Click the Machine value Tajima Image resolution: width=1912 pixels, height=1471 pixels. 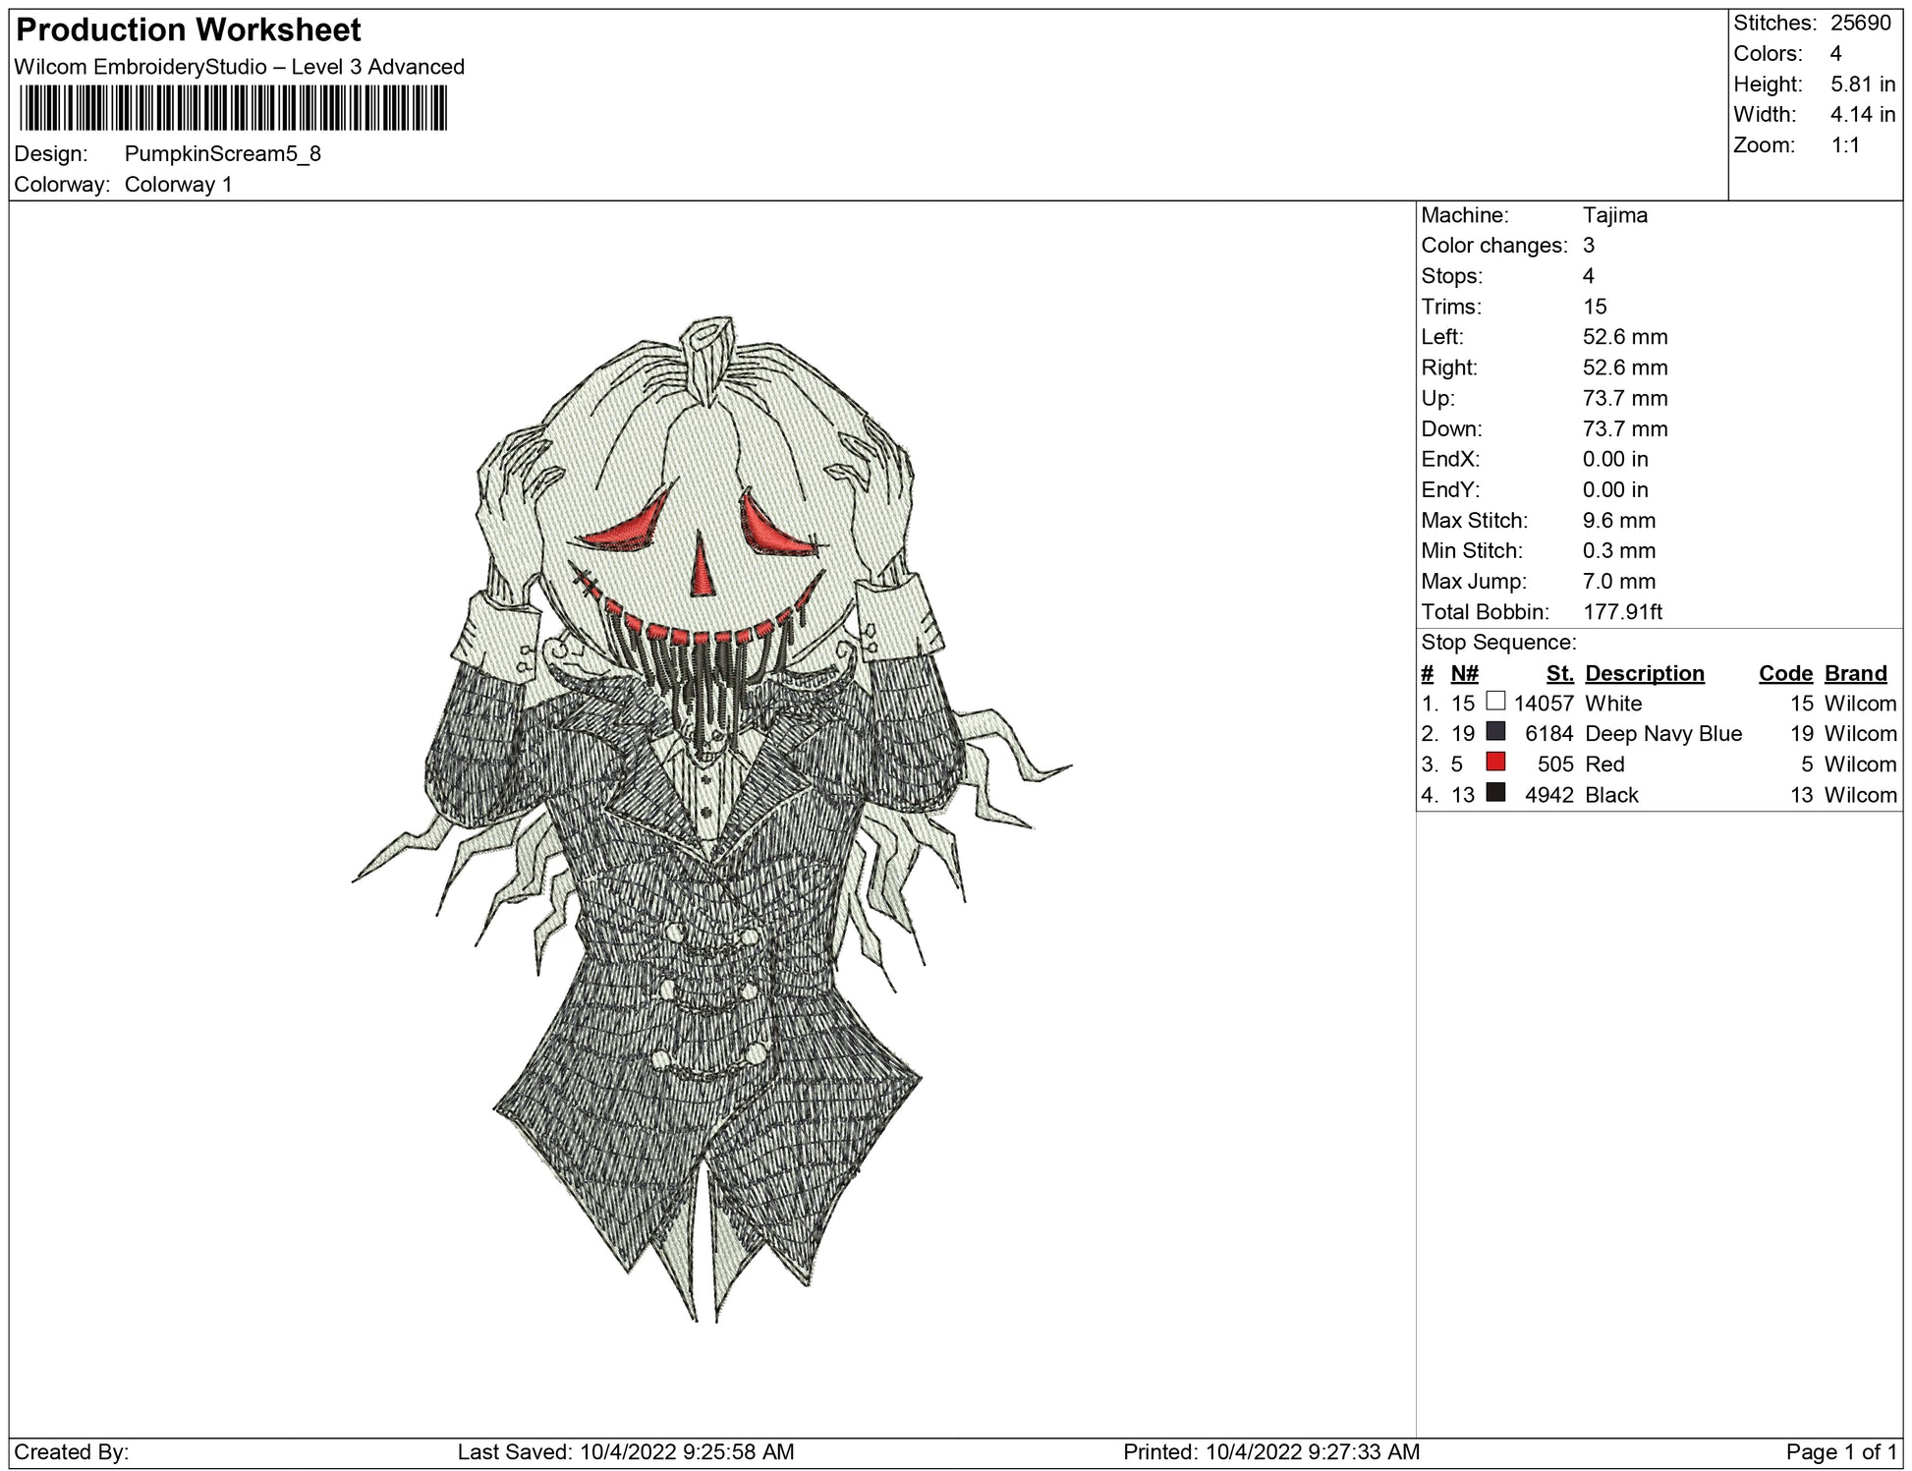click(x=1614, y=215)
